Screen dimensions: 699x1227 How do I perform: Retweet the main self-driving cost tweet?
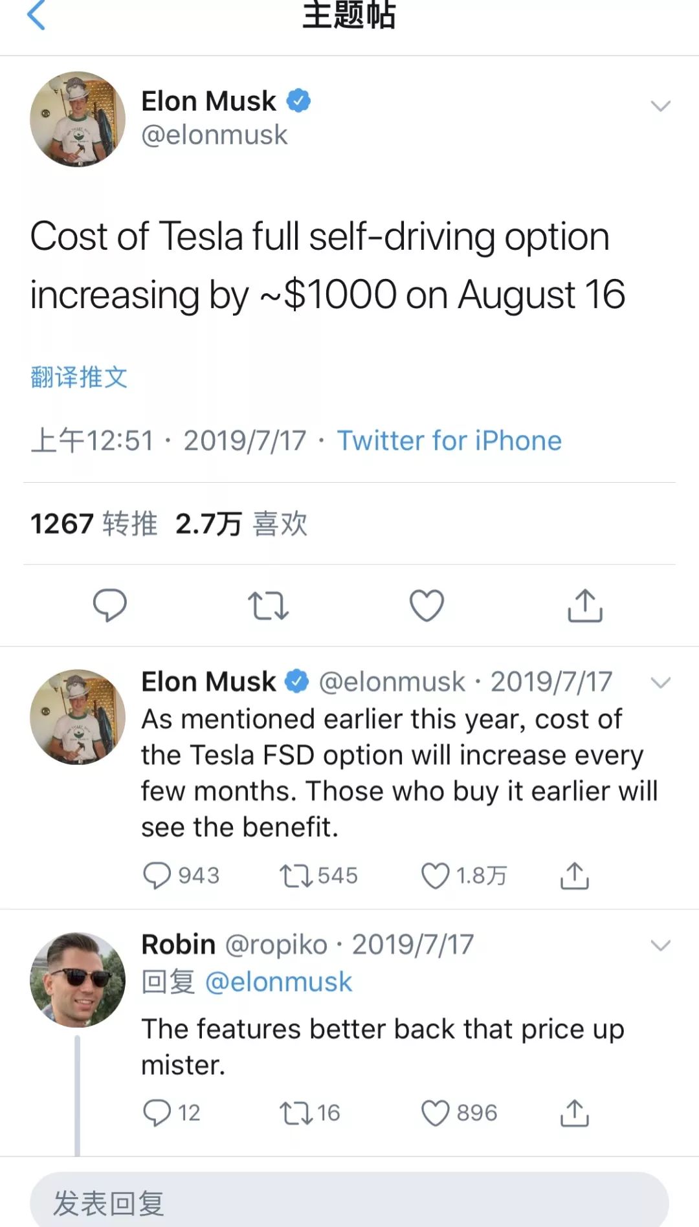tap(268, 606)
